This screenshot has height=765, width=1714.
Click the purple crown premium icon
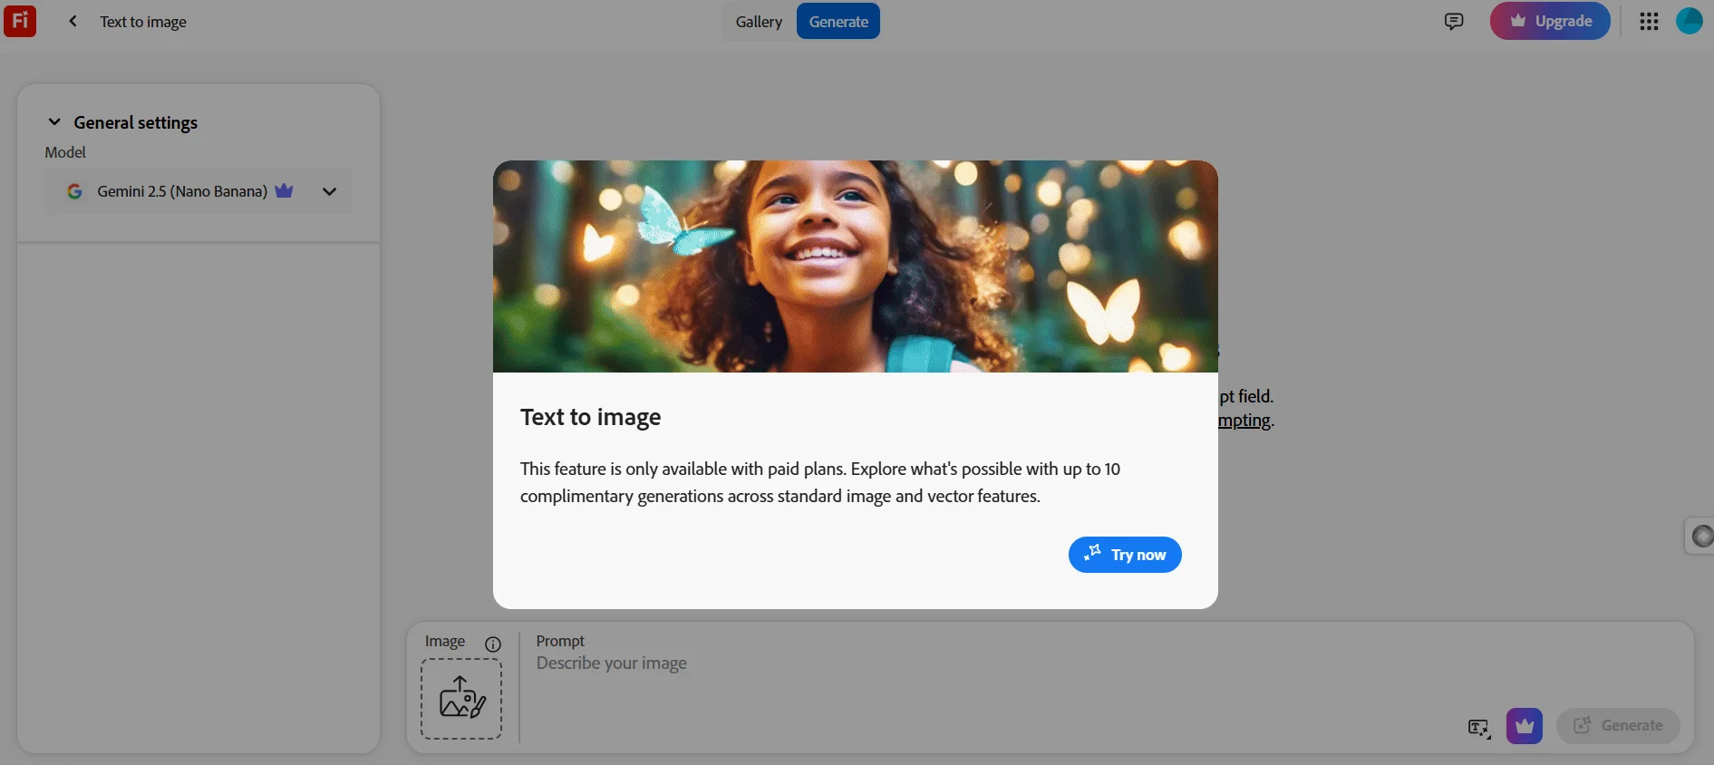1524,726
